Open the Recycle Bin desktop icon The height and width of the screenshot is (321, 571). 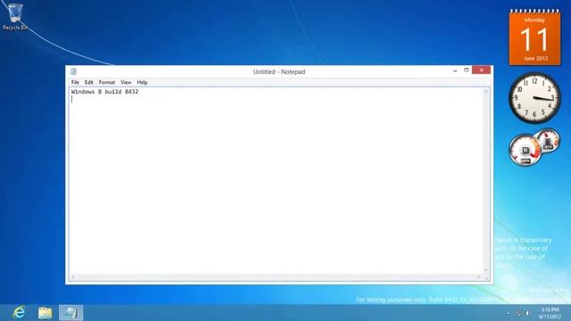15,17
